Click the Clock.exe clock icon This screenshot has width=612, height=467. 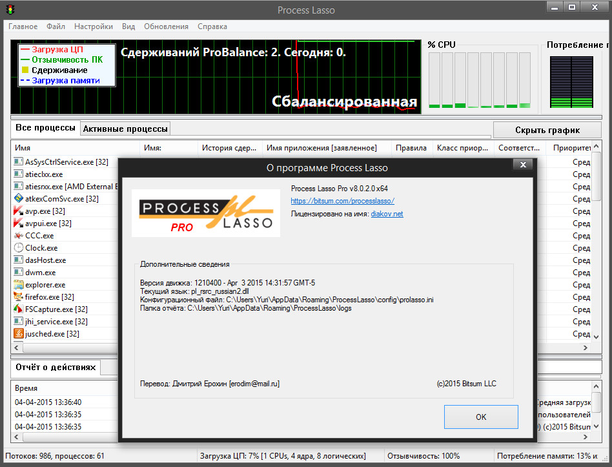pos(18,247)
